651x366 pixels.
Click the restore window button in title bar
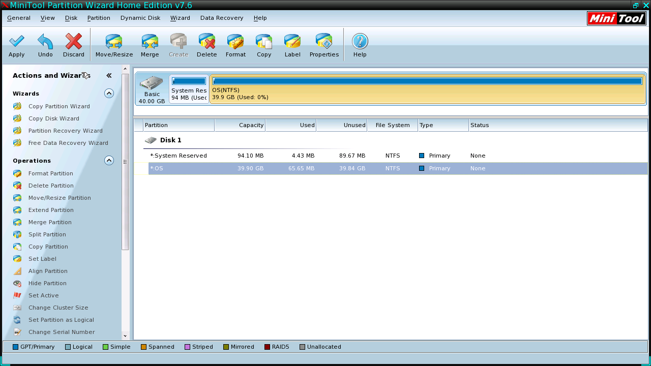(x=636, y=5)
